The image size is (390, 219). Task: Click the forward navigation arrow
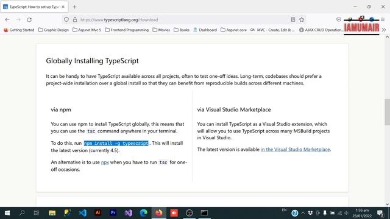click(18, 19)
